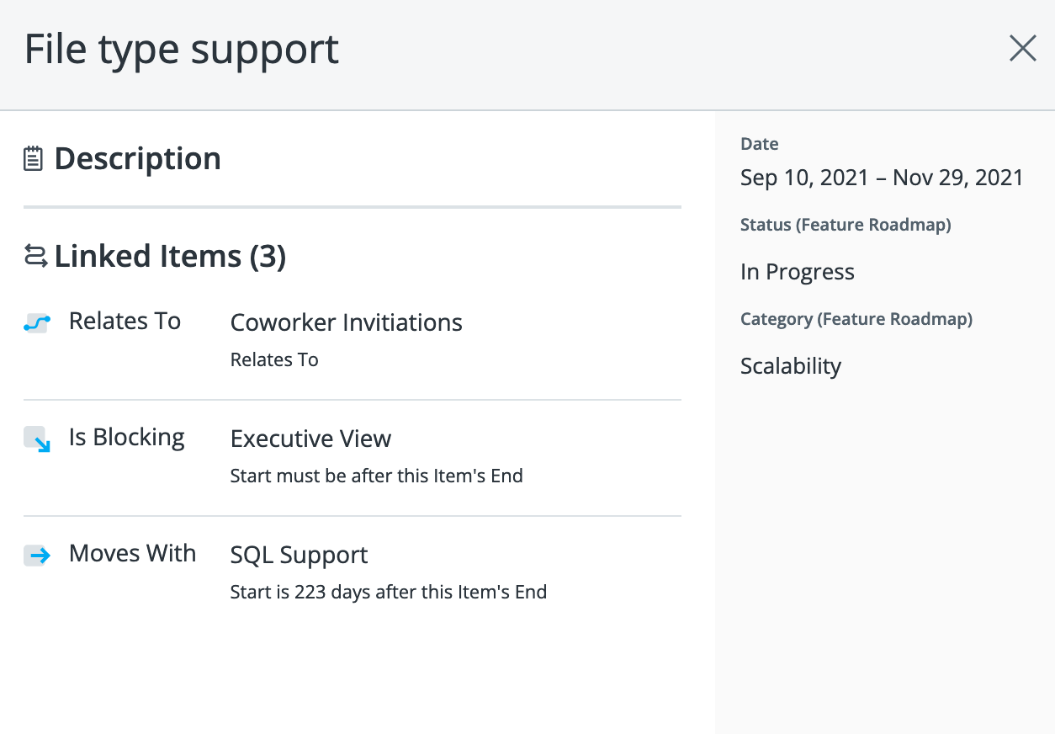Change the Scalability category value
Screen dimensions: 1055x734
pos(790,366)
